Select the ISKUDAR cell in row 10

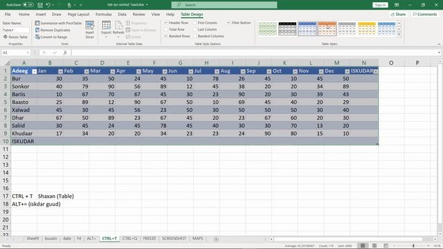pos(24,141)
